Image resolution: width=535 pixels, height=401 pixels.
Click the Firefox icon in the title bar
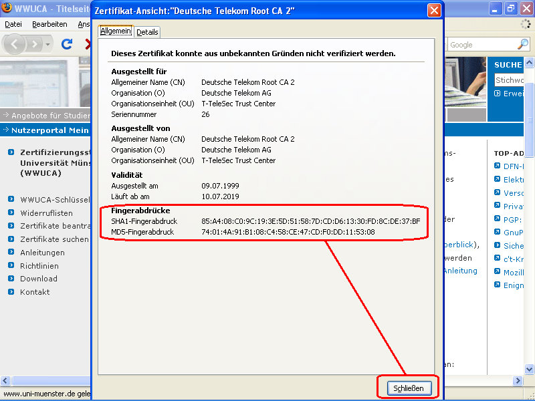pos(7,9)
